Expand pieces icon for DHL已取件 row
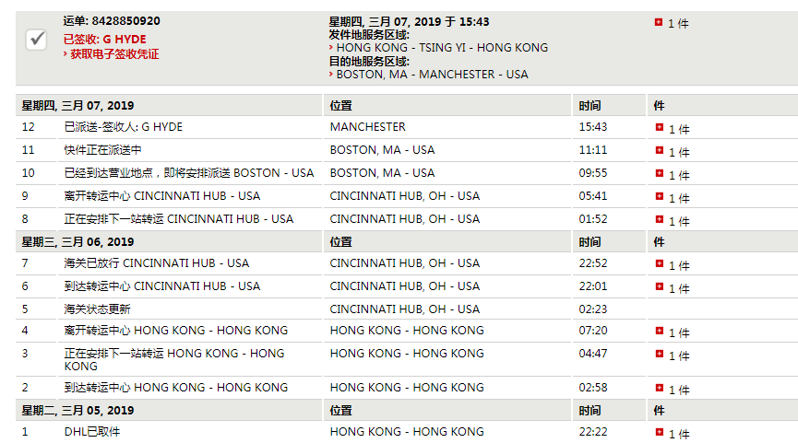798x443 pixels. [x=659, y=432]
